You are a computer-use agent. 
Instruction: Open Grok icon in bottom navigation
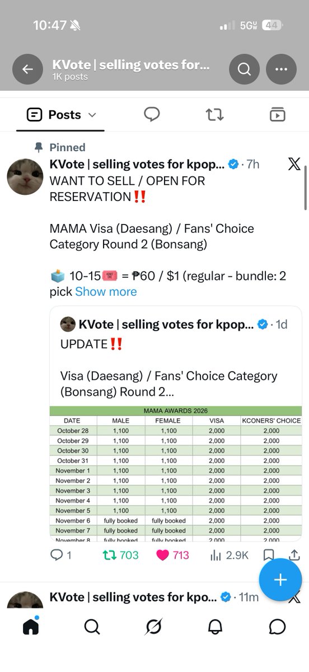[x=153, y=627]
